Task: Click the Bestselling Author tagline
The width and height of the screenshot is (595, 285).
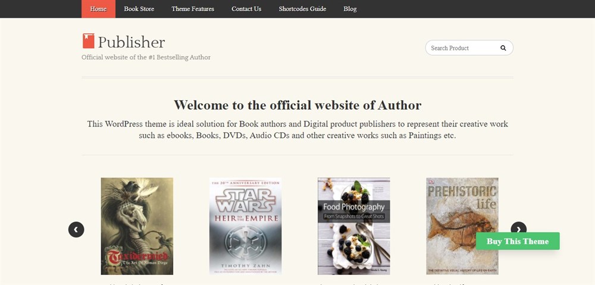Action: click(146, 58)
